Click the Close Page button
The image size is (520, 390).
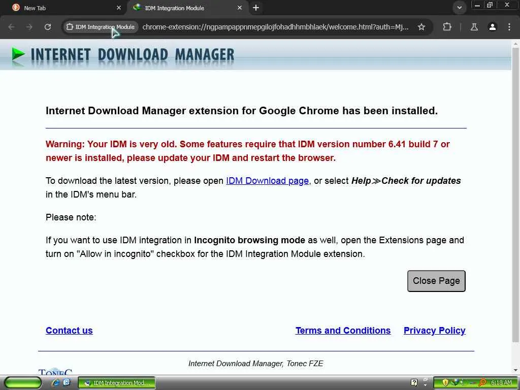pyautogui.click(x=436, y=281)
